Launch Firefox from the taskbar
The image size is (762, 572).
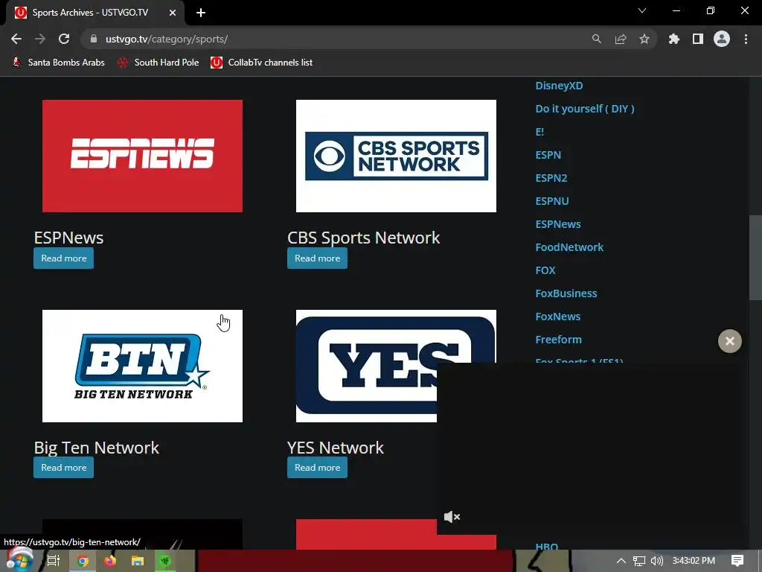[x=110, y=561]
